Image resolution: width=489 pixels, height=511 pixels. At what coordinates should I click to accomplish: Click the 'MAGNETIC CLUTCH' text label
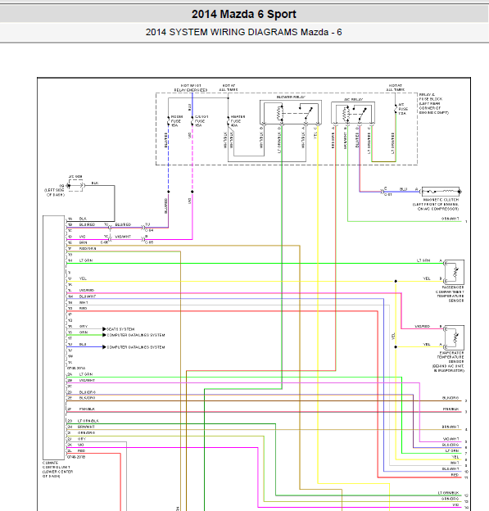(441, 200)
